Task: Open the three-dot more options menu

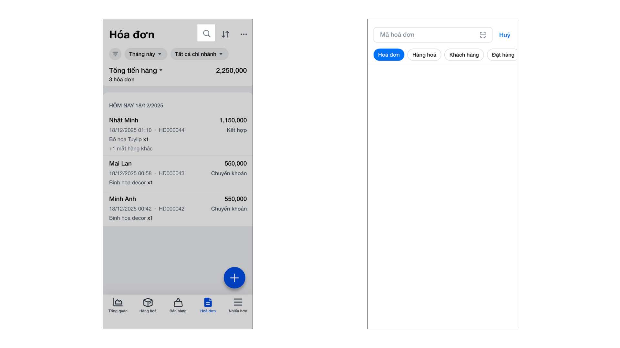Action: [x=243, y=34]
